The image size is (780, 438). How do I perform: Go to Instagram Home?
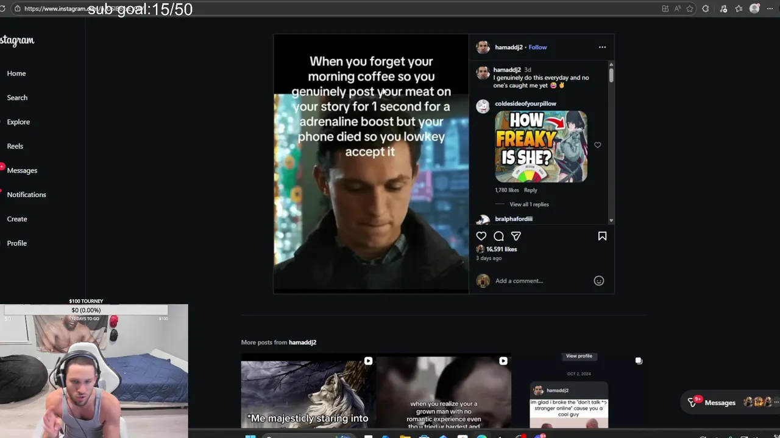[x=16, y=73]
